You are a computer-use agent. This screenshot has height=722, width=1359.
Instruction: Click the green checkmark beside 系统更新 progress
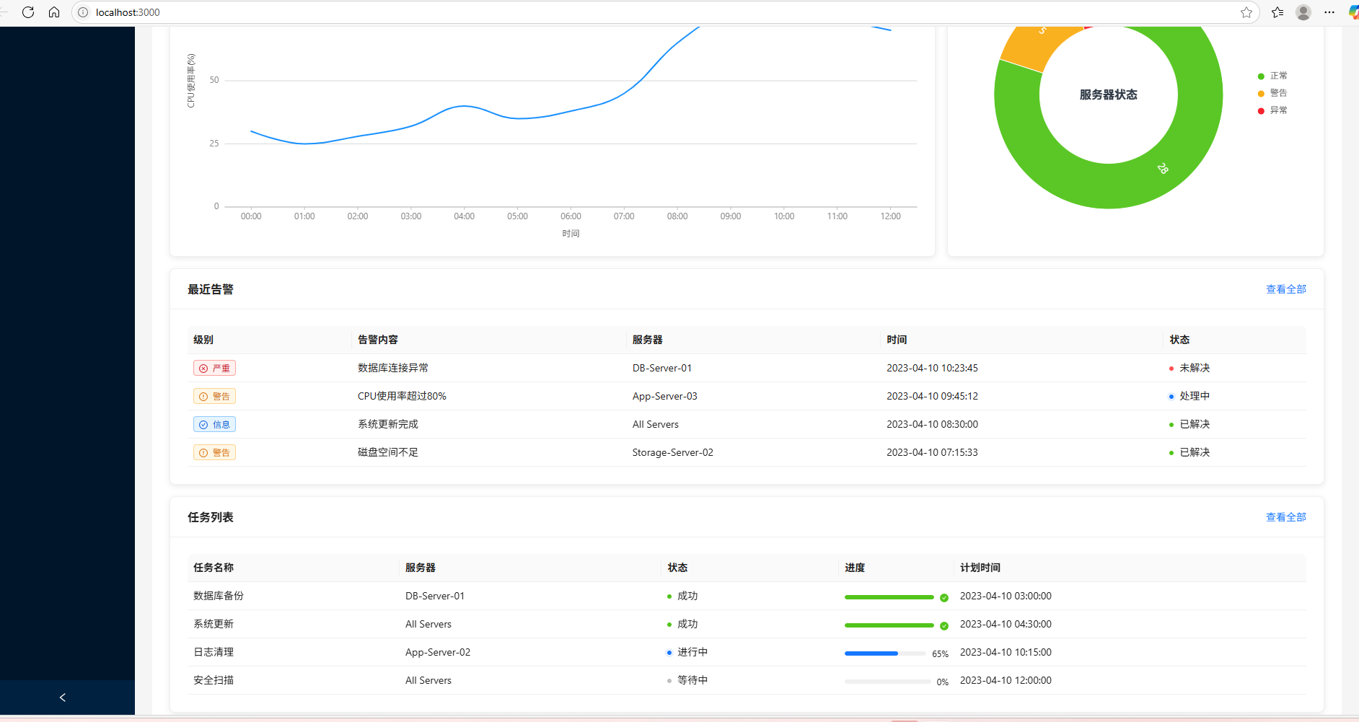click(944, 625)
